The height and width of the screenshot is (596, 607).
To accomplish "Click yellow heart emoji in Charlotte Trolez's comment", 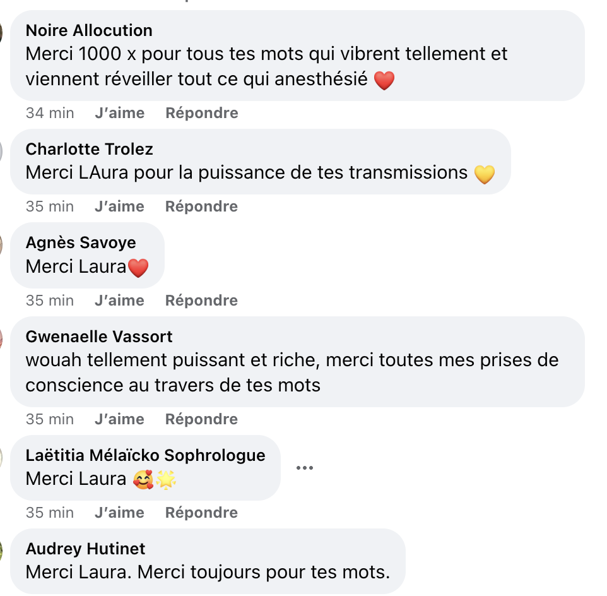I will (x=484, y=174).
